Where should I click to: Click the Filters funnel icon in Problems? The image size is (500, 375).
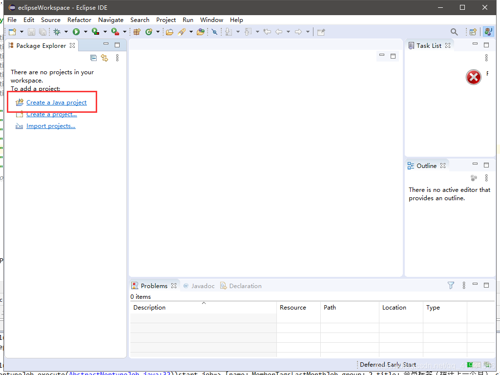pyautogui.click(x=451, y=285)
